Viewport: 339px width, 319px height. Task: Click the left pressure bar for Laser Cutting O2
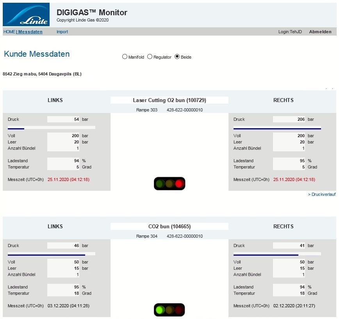[x=52, y=128]
